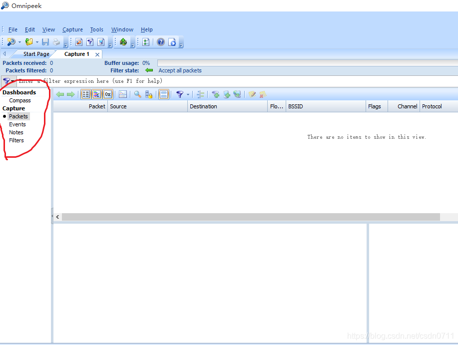Open the Events view

(x=17, y=124)
